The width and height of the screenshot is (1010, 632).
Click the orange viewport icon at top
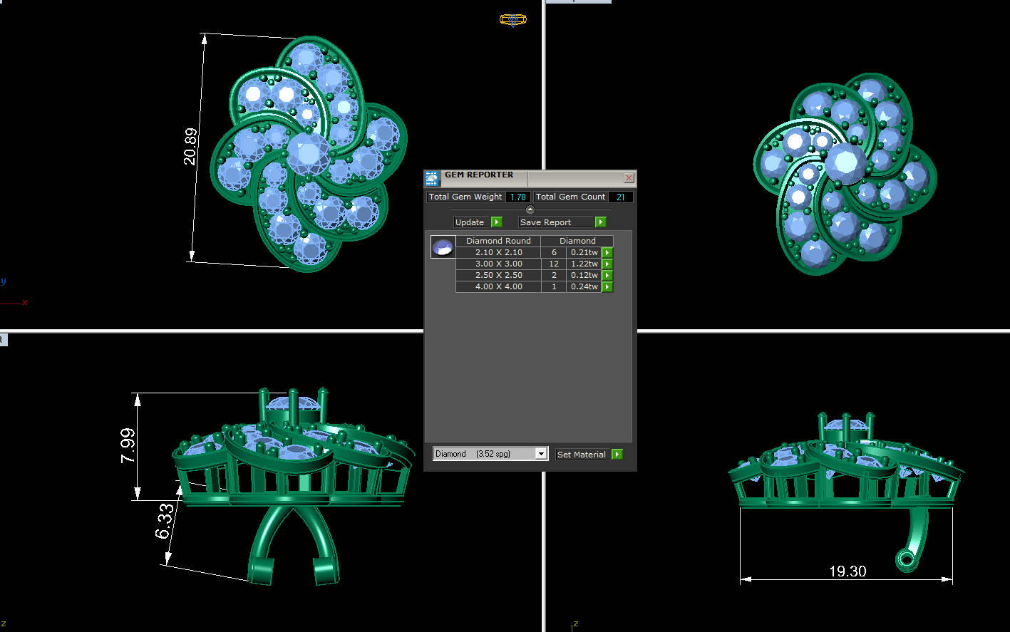[x=513, y=20]
